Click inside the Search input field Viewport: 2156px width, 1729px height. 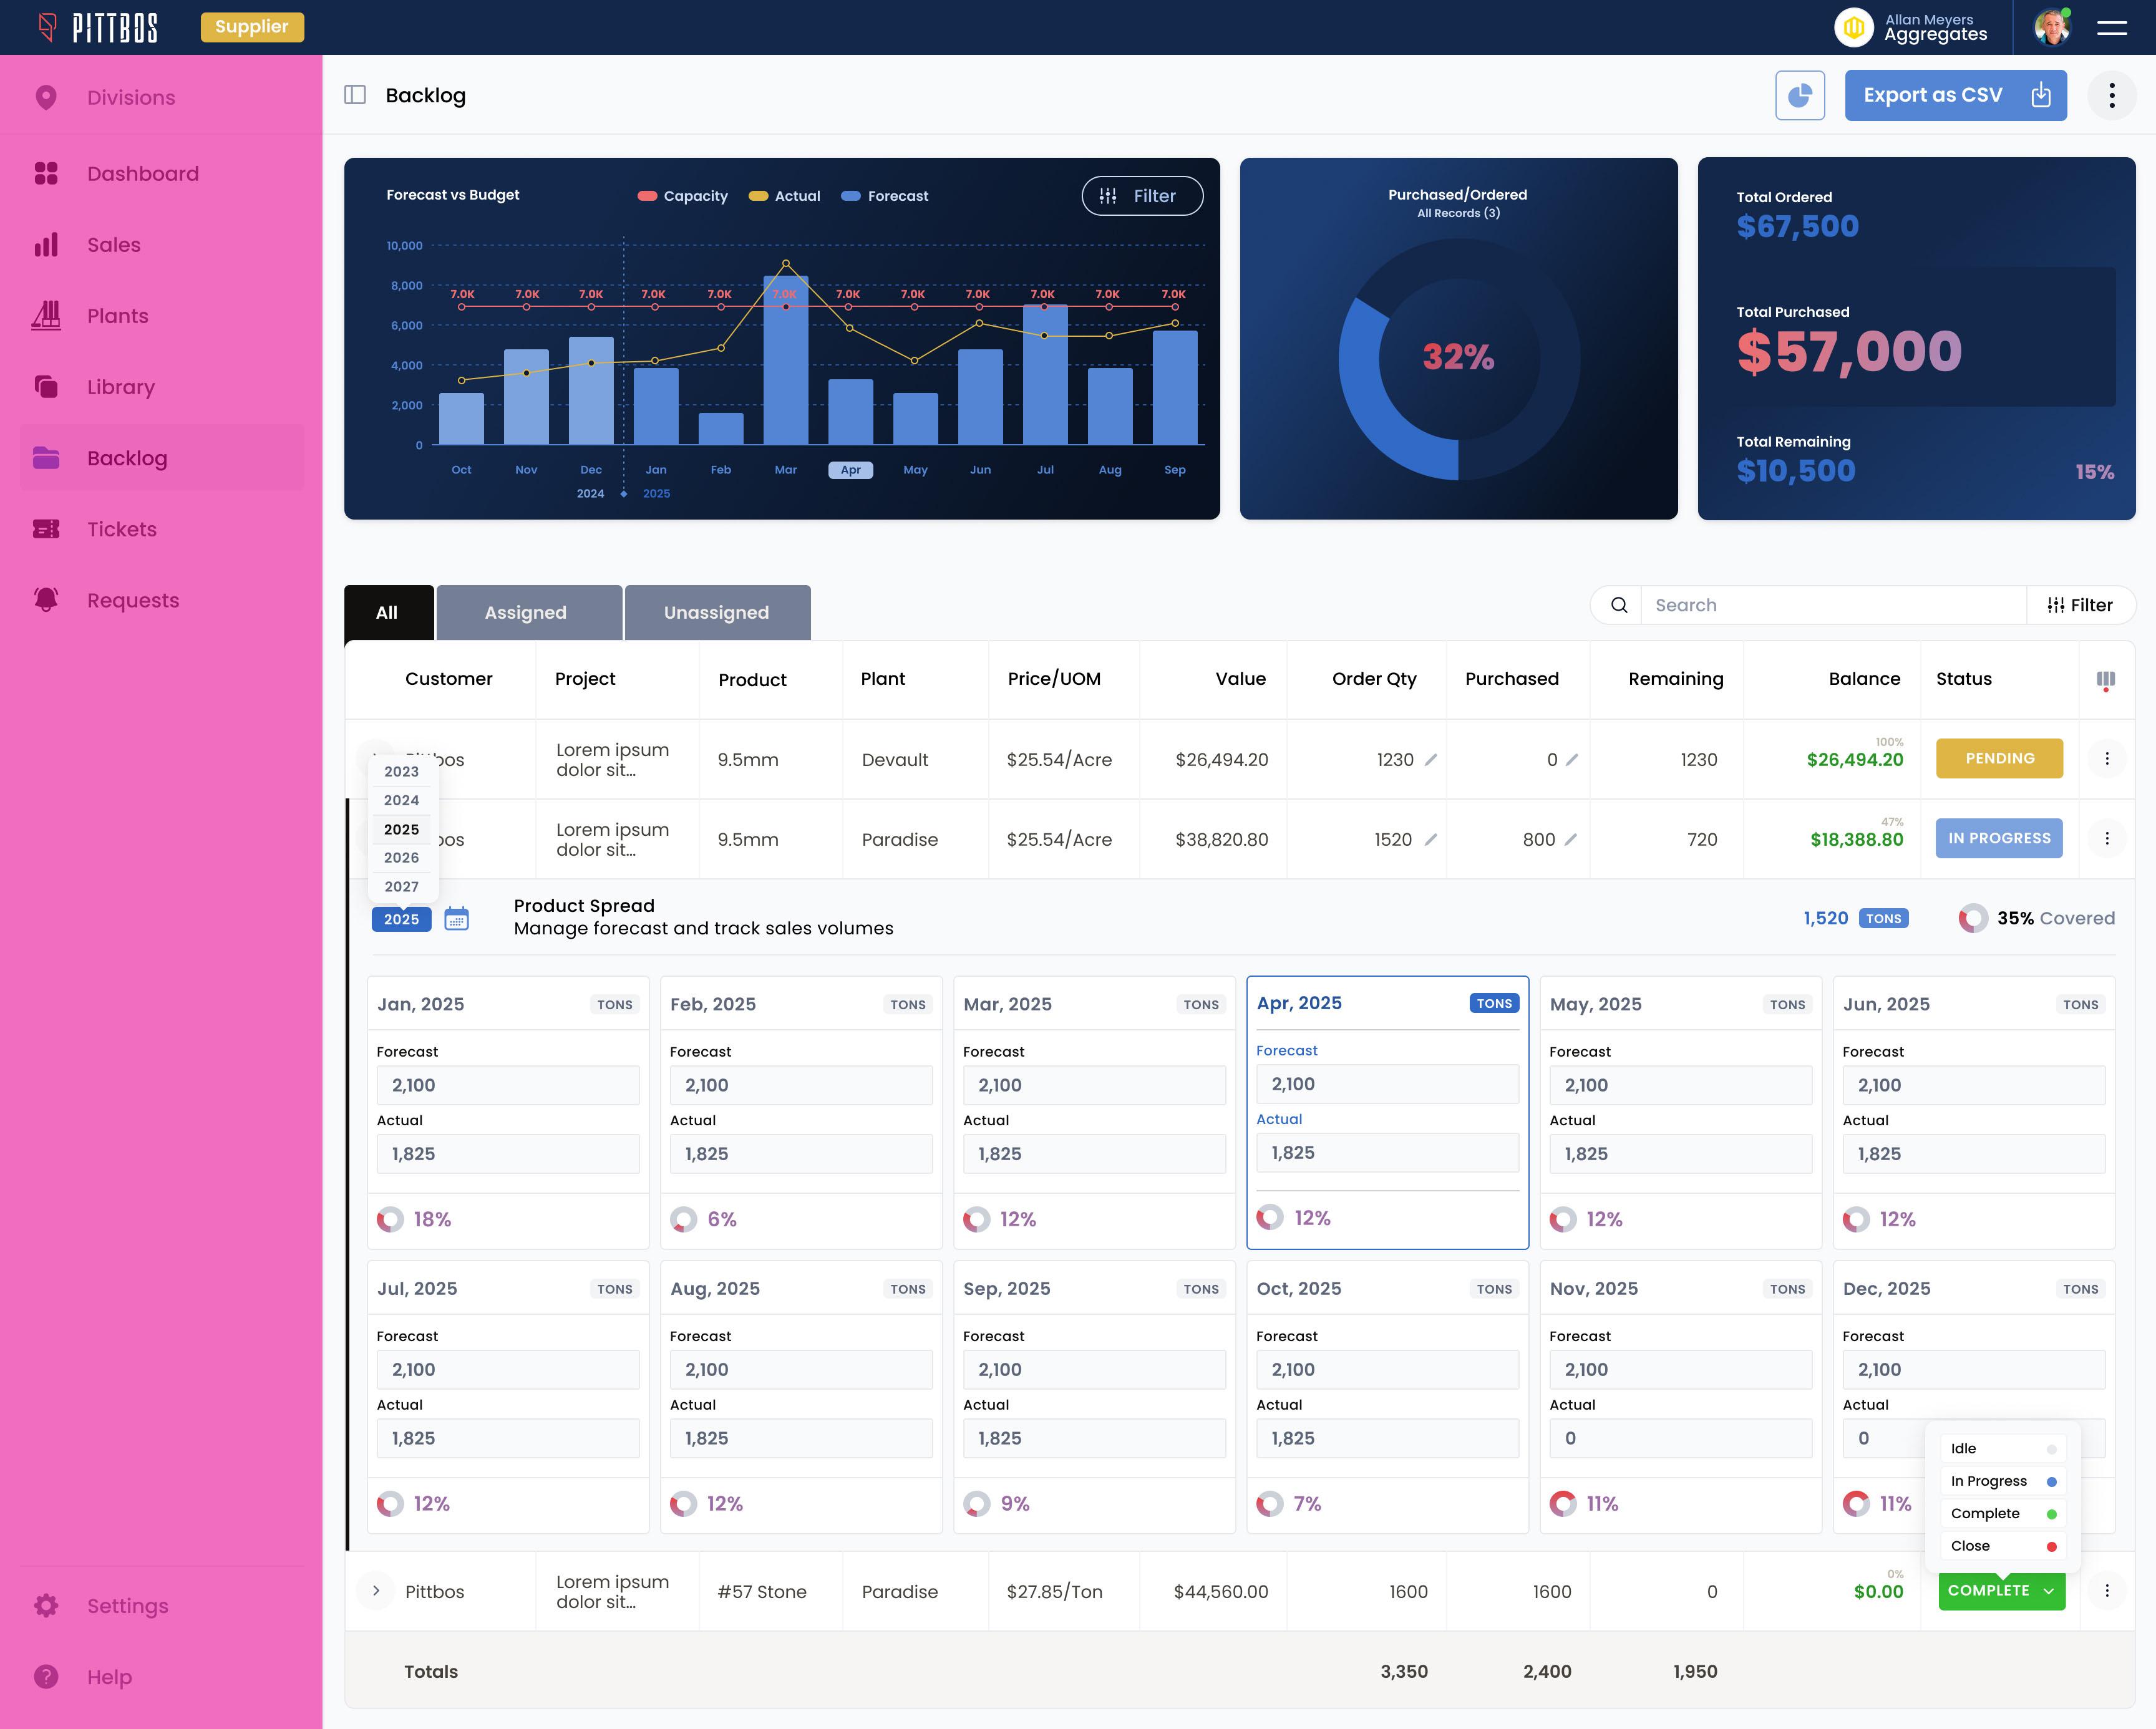[x=1830, y=605]
